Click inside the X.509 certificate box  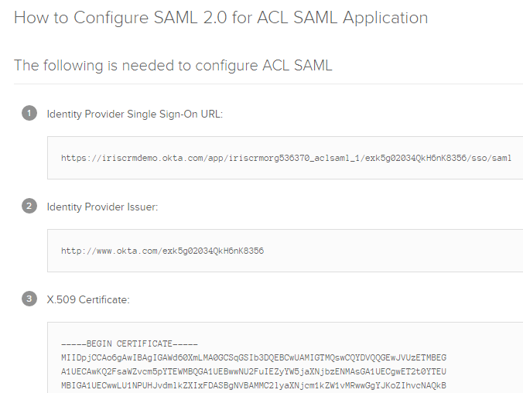point(285,357)
